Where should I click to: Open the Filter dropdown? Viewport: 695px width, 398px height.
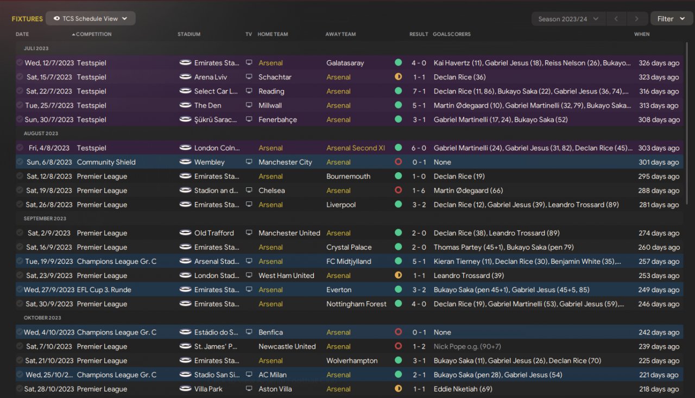tap(671, 19)
